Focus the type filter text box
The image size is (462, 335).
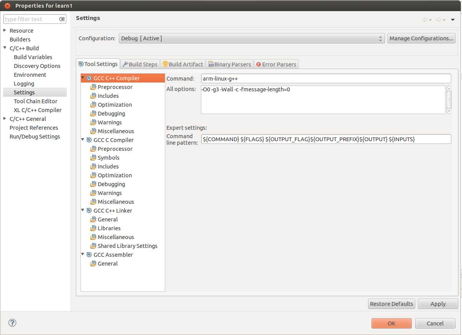[31, 19]
